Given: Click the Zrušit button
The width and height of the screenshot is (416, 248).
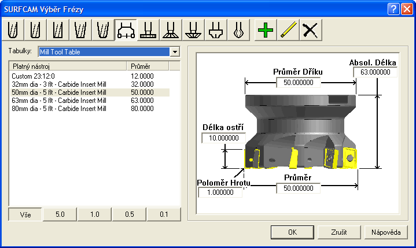Looking at the screenshot, I should pyautogui.click(x=339, y=232).
